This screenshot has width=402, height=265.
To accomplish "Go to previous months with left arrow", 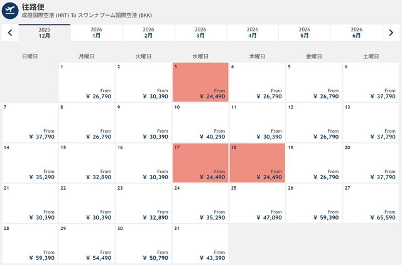I will point(10,33).
